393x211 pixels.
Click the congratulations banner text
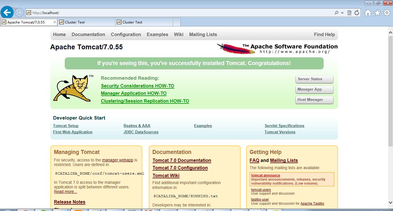[x=194, y=63]
